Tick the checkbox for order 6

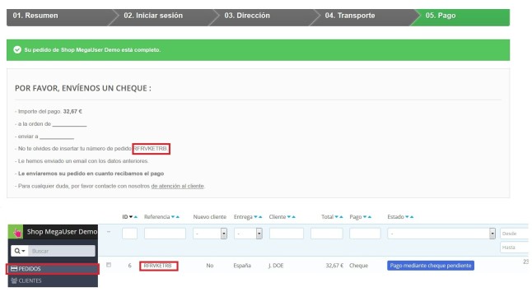click(x=109, y=265)
